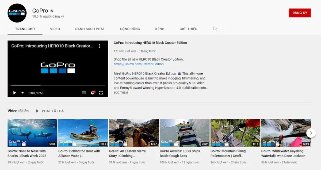The width and height of the screenshot is (321, 170).
Task: Switch to the TRANG CHỦ tab
Action: (25, 29)
